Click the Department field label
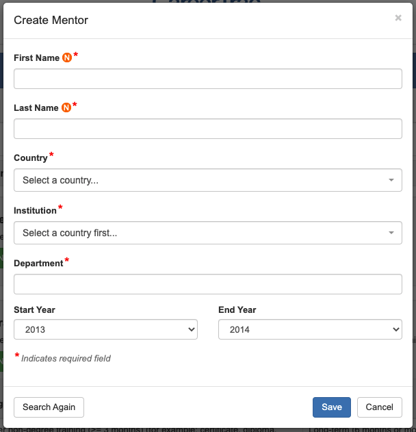This screenshot has width=416, height=432. (38, 264)
